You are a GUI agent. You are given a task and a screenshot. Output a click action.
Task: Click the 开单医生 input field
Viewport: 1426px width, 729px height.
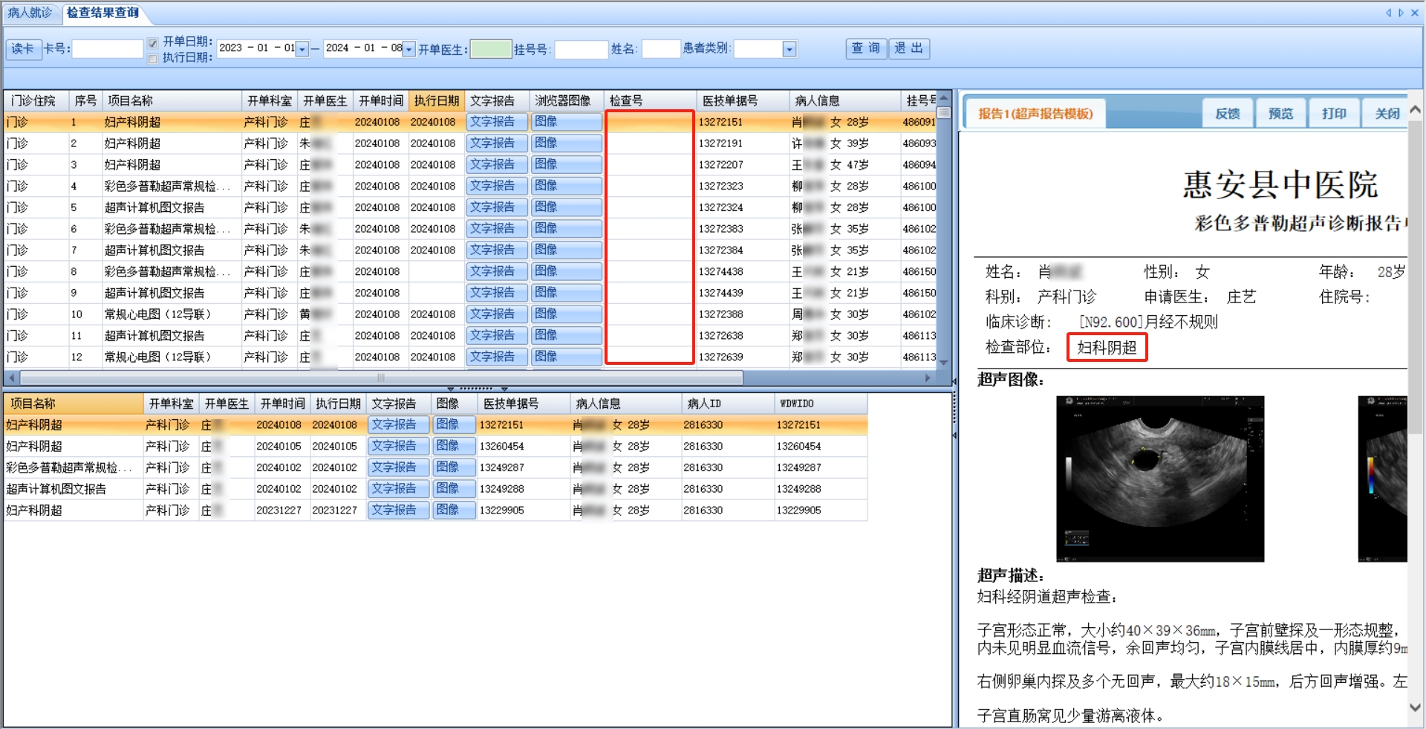pyautogui.click(x=491, y=49)
